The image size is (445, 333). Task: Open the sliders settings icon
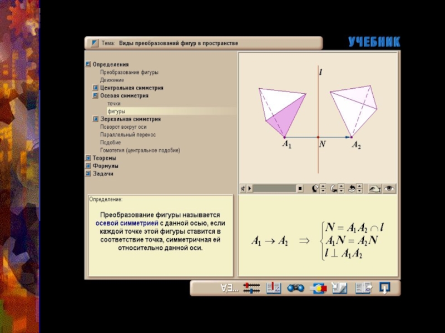(x=251, y=288)
